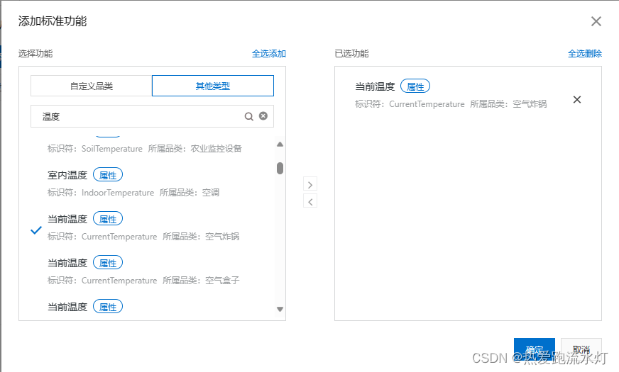The height and width of the screenshot is (372, 619).
Task: Remove 当前温度 from the selected functions
Action: (x=577, y=100)
